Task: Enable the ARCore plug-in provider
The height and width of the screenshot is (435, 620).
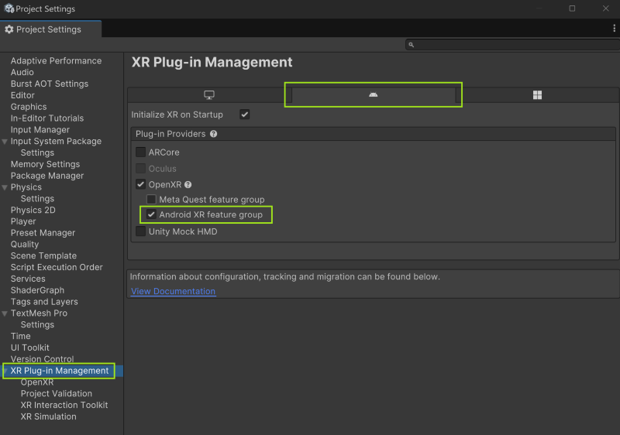Action: tap(141, 152)
